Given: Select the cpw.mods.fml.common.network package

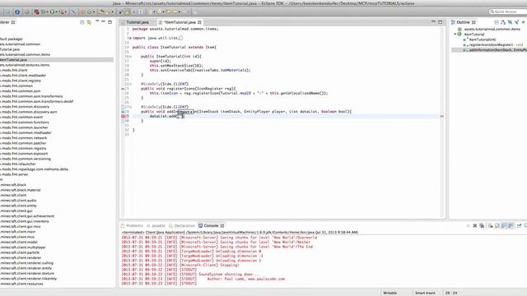Looking at the screenshot, I should (24, 138).
